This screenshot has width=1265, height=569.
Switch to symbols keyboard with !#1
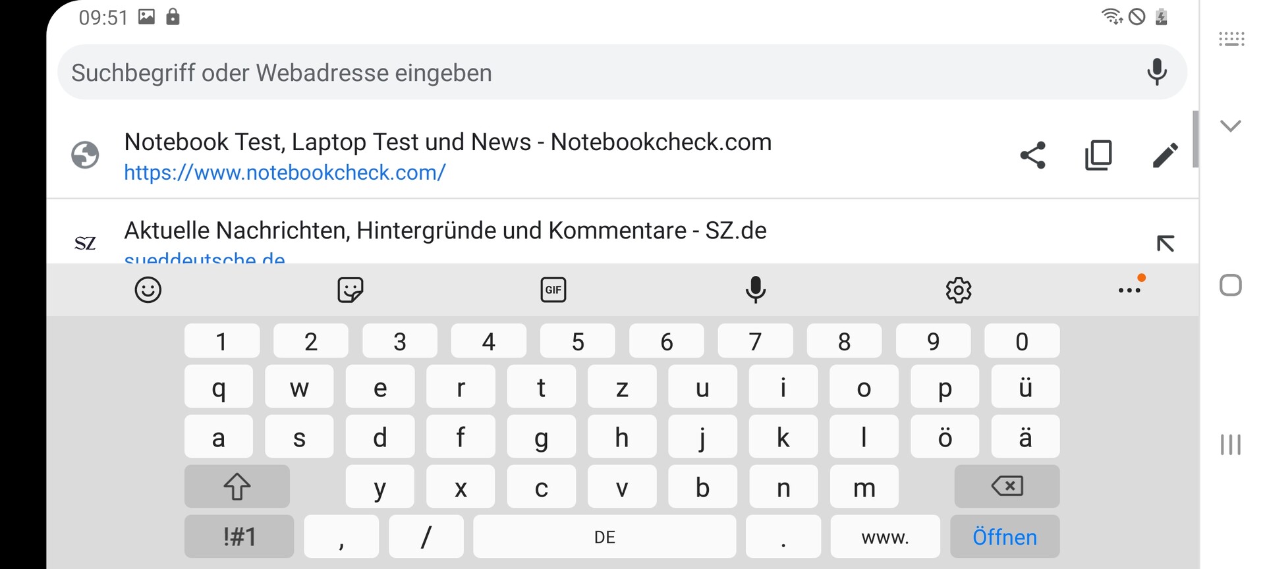[x=239, y=537]
